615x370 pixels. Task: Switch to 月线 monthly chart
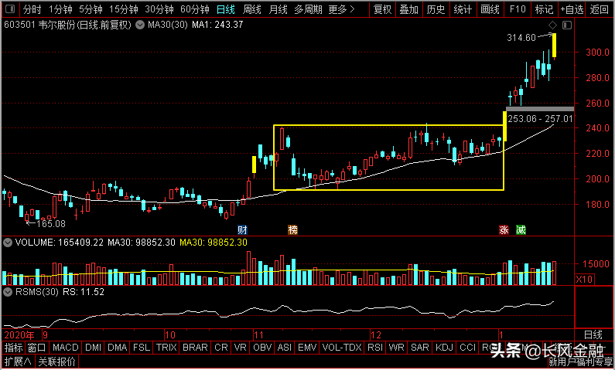point(278,9)
